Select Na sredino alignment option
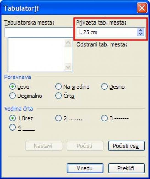The image size is (150, 179). [58, 87]
